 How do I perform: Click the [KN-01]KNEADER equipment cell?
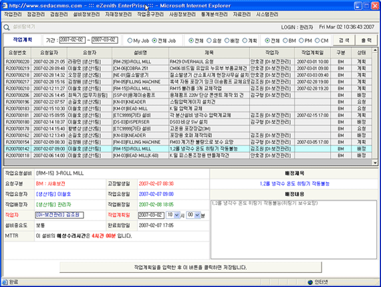(140, 102)
